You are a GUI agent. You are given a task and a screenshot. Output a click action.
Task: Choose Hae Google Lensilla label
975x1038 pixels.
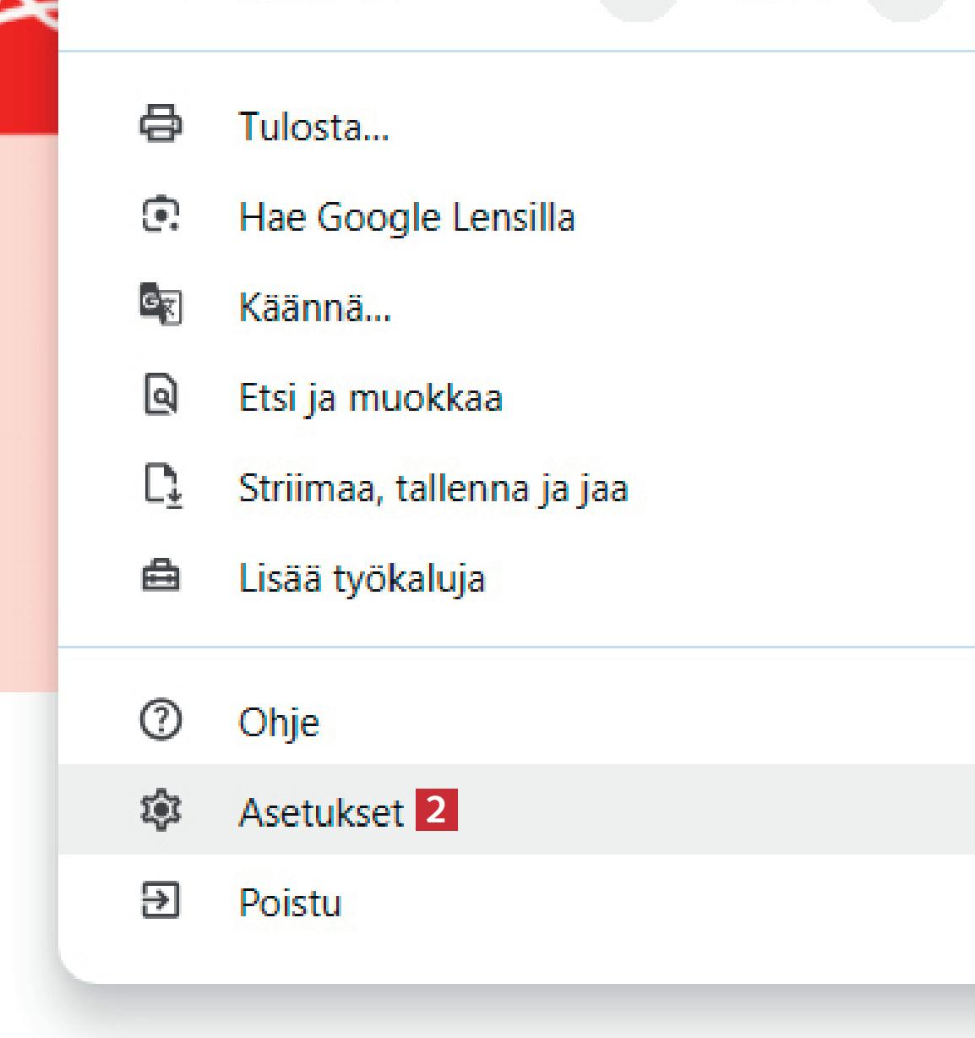pyautogui.click(x=406, y=217)
